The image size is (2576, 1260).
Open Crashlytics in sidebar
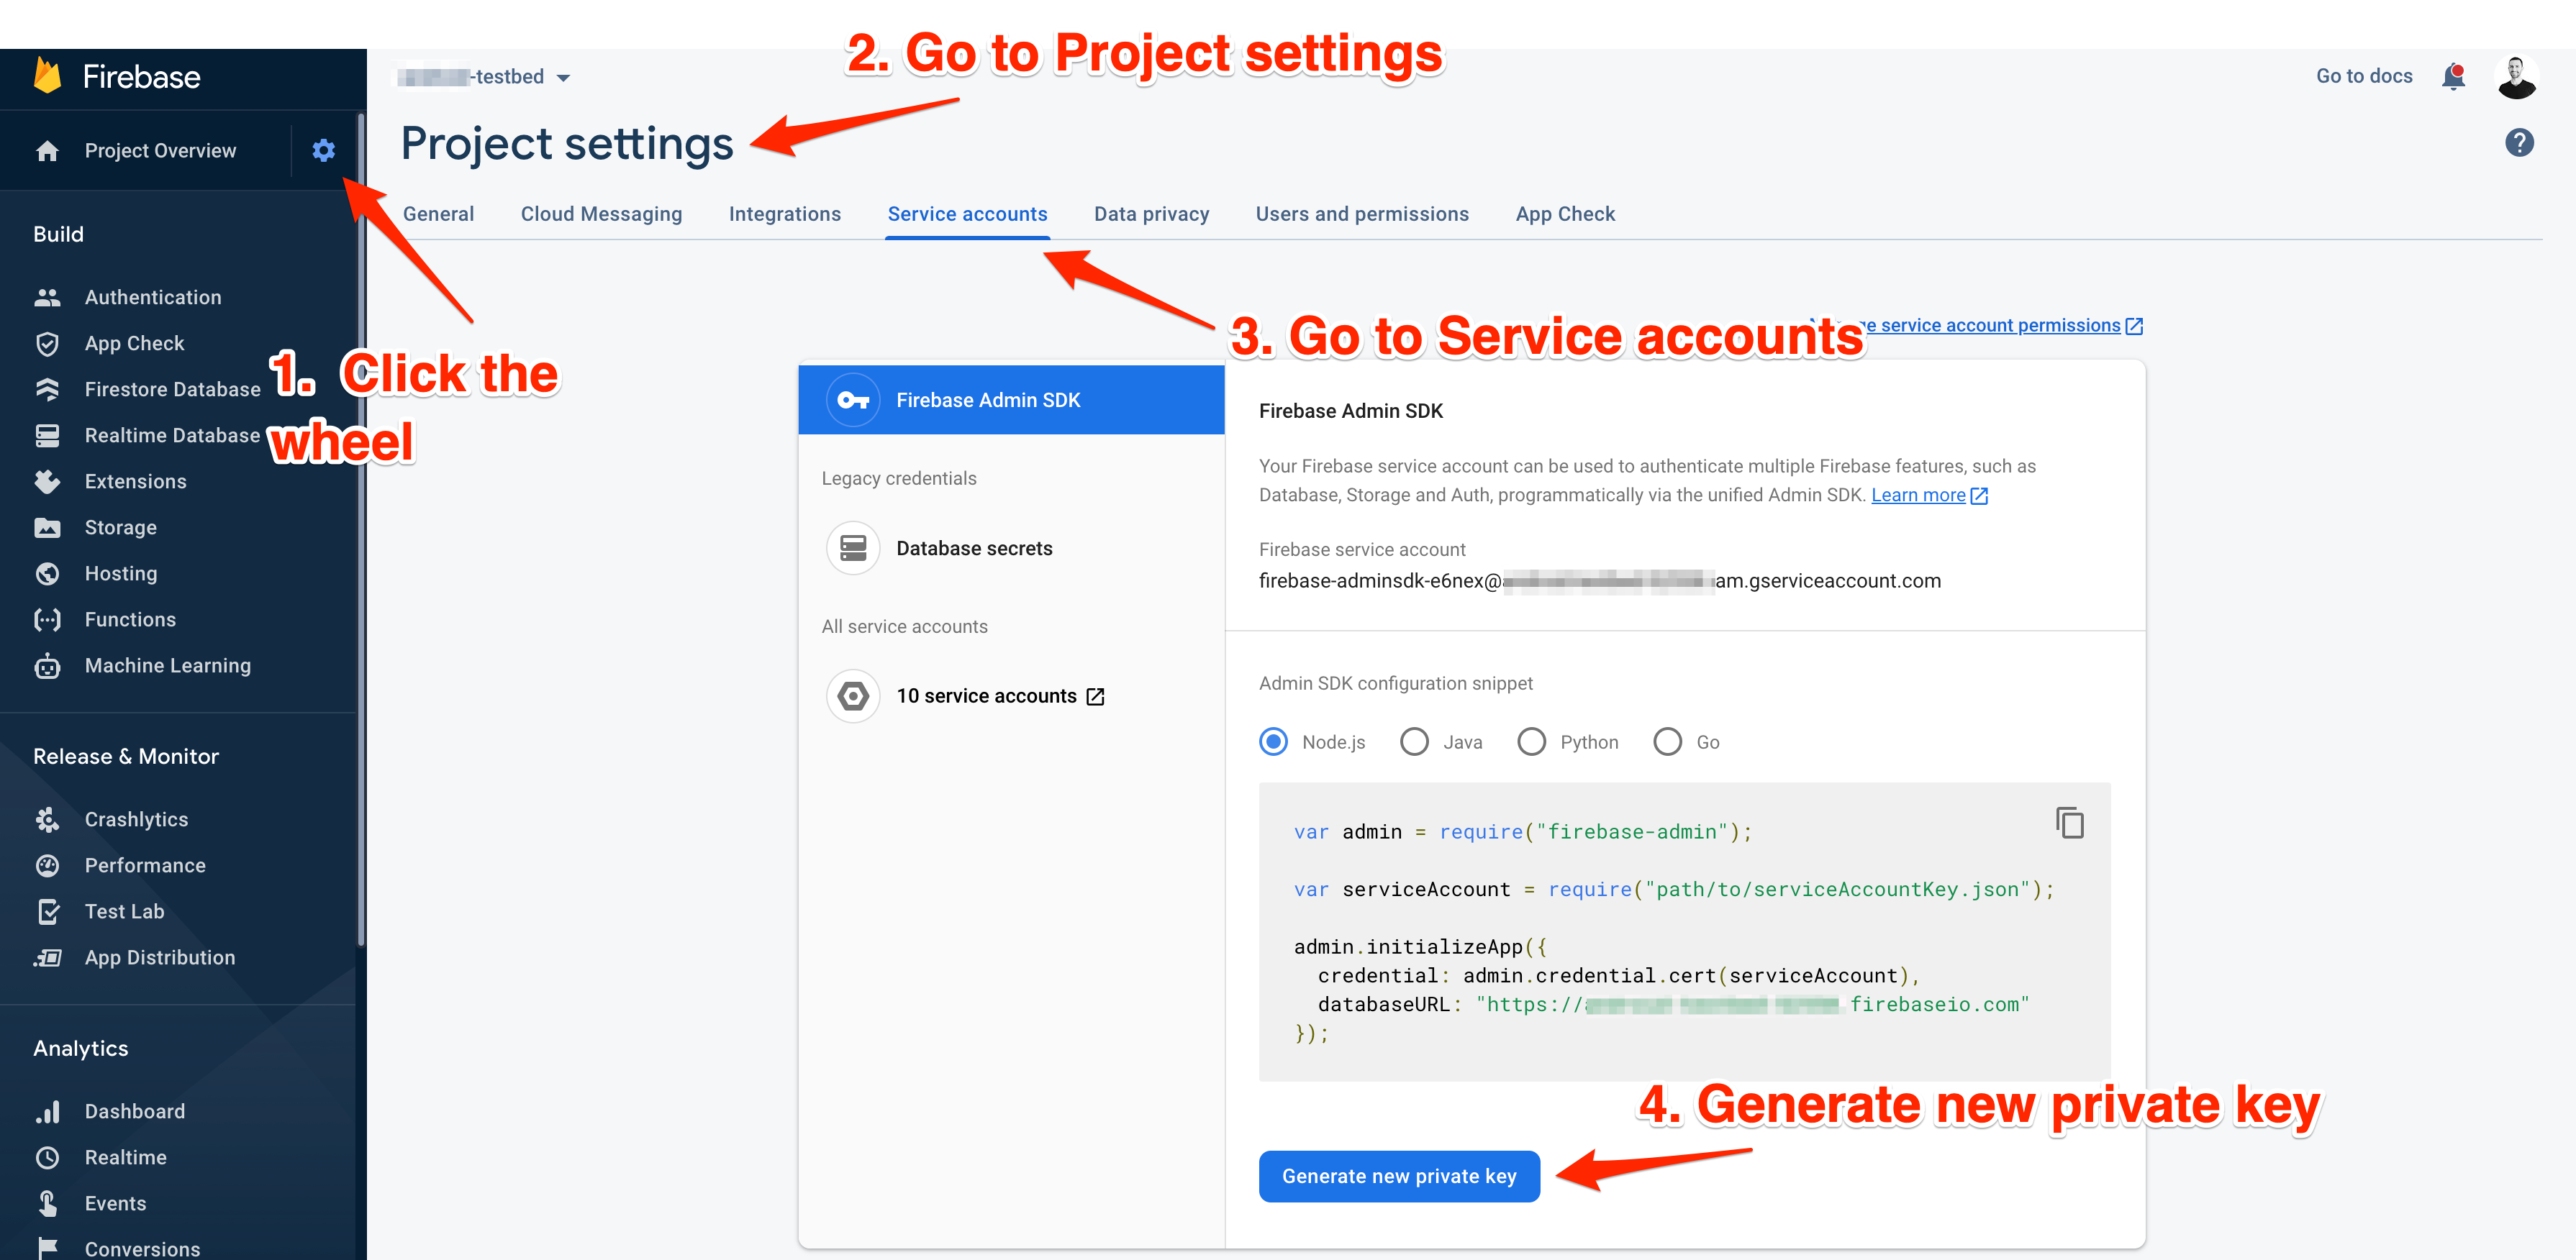pyautogui.click(x=136, y=819)
